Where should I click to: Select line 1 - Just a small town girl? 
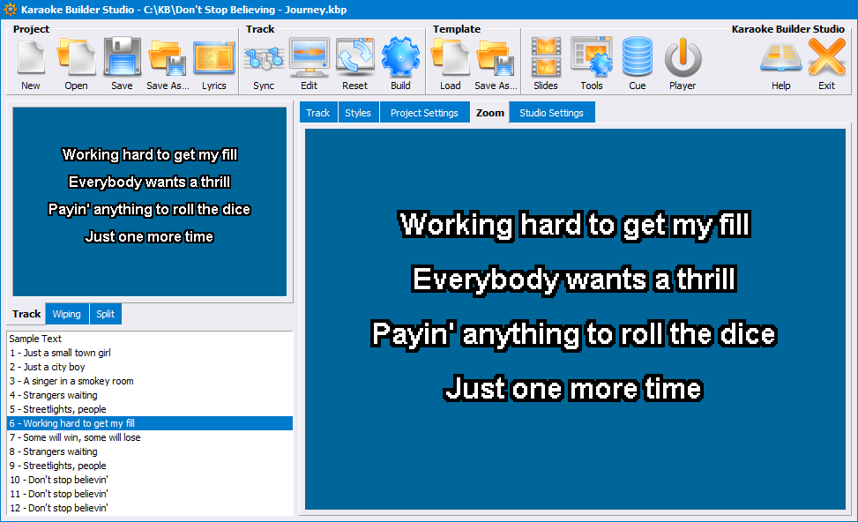150,353
